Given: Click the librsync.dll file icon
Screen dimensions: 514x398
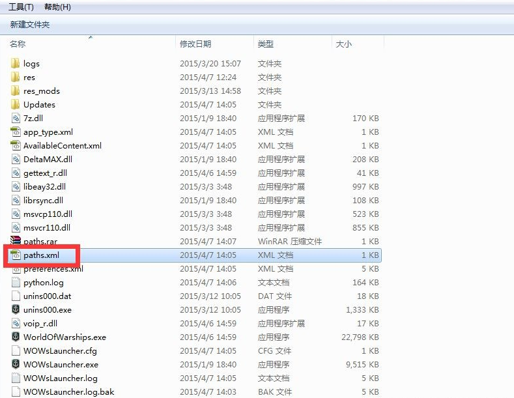Looking at the screenshot, I should pos(16,201).
